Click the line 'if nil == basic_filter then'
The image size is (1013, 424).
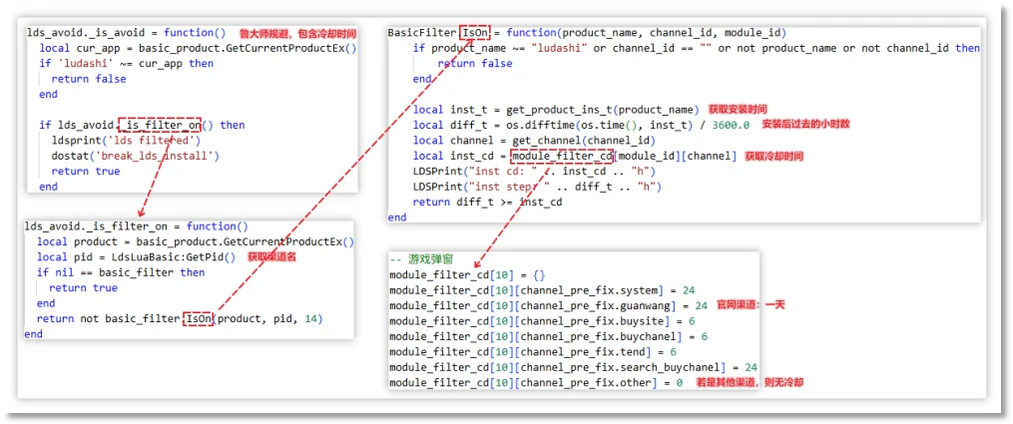[x=121, y=273]
